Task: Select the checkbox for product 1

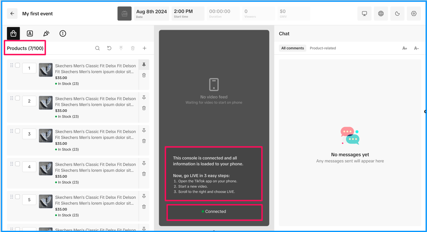Action: click(x=18, y=65)
